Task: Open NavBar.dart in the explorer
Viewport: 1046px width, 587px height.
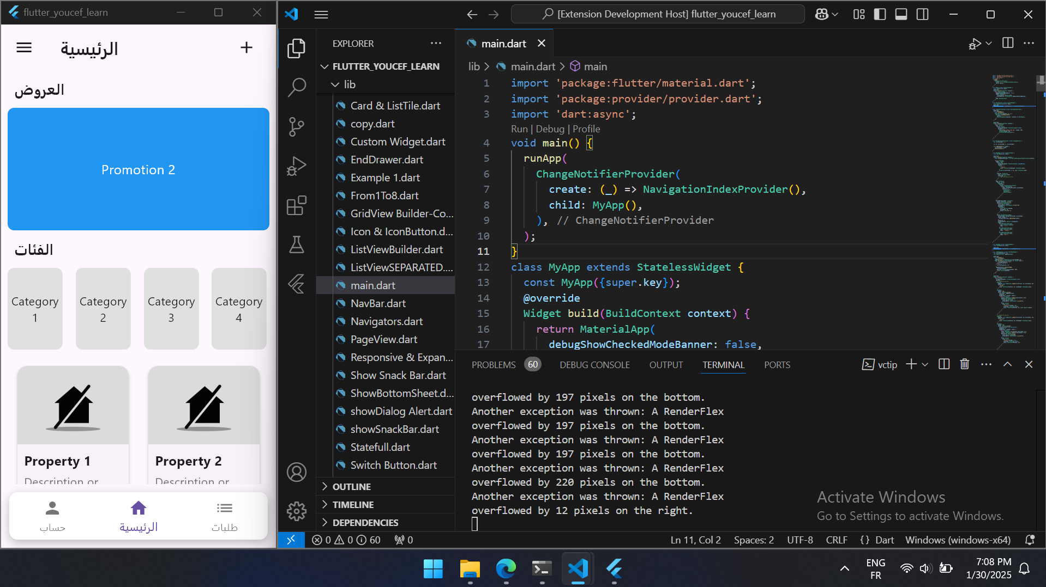Action: click(378, 303)
